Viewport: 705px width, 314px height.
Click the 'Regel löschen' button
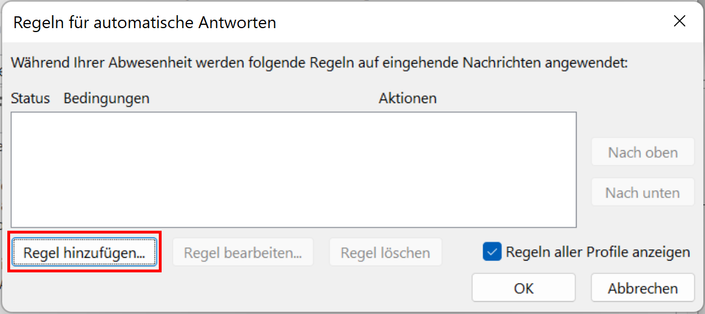[385, 253]
